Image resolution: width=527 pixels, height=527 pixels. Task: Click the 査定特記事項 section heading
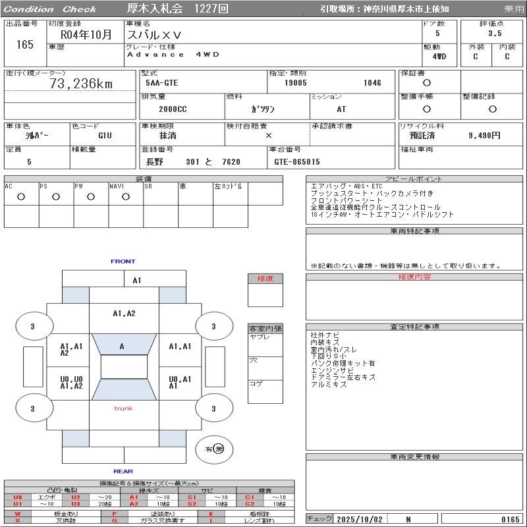click(414, 327)
